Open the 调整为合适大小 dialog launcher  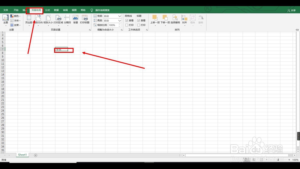point(122,30)
